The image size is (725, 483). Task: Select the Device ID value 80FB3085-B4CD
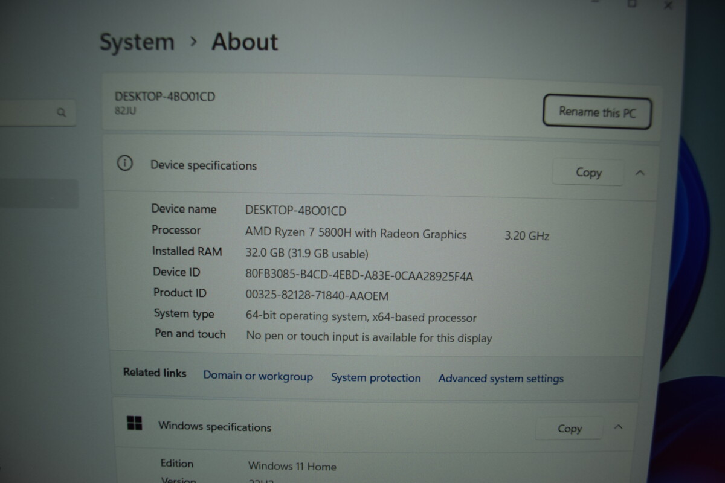[359, 277]
